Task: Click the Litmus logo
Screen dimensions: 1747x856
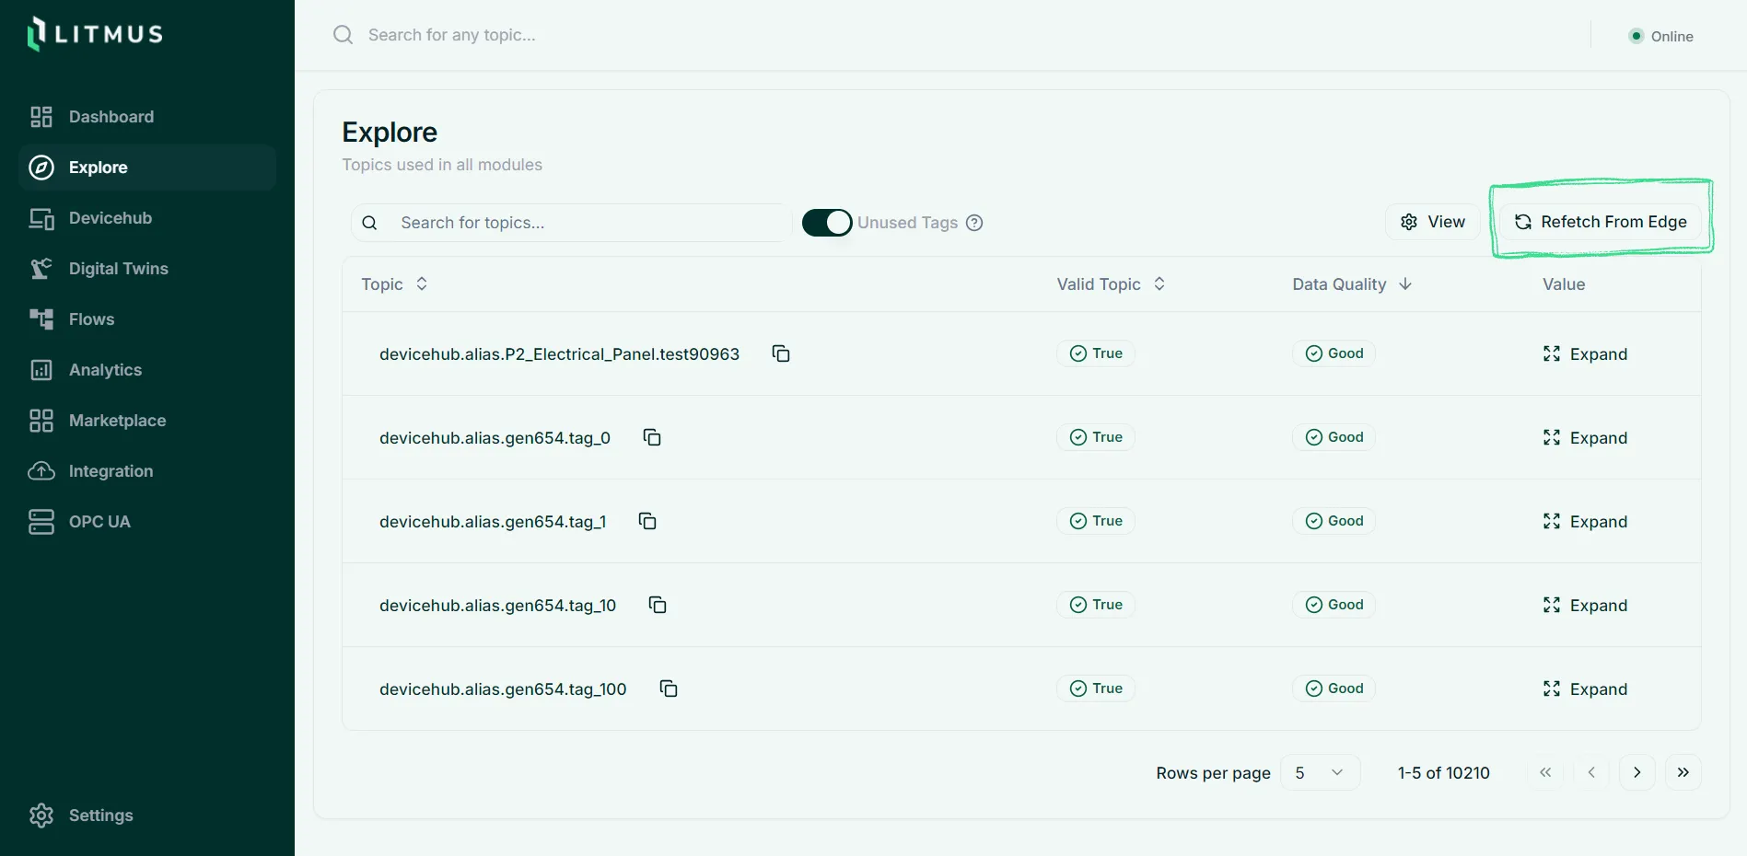Action: click(95, 34)
